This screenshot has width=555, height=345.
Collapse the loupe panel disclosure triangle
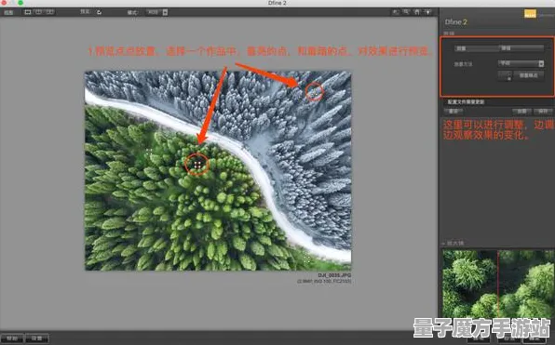tap(443, 244)
